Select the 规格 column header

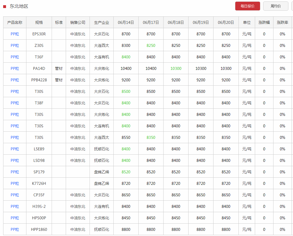coord(39,22)
